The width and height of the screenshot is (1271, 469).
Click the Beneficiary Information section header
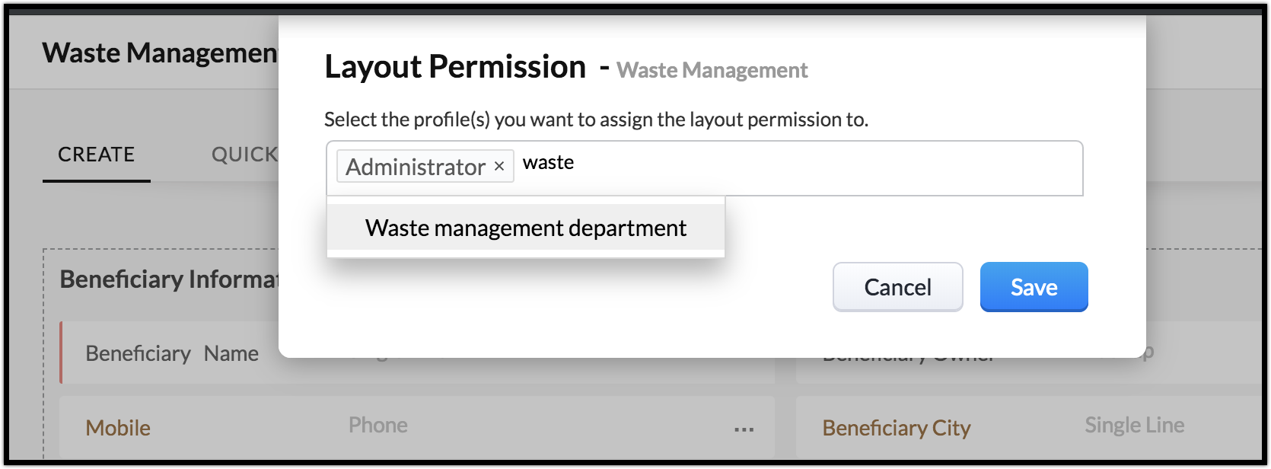tap(169, 279)
